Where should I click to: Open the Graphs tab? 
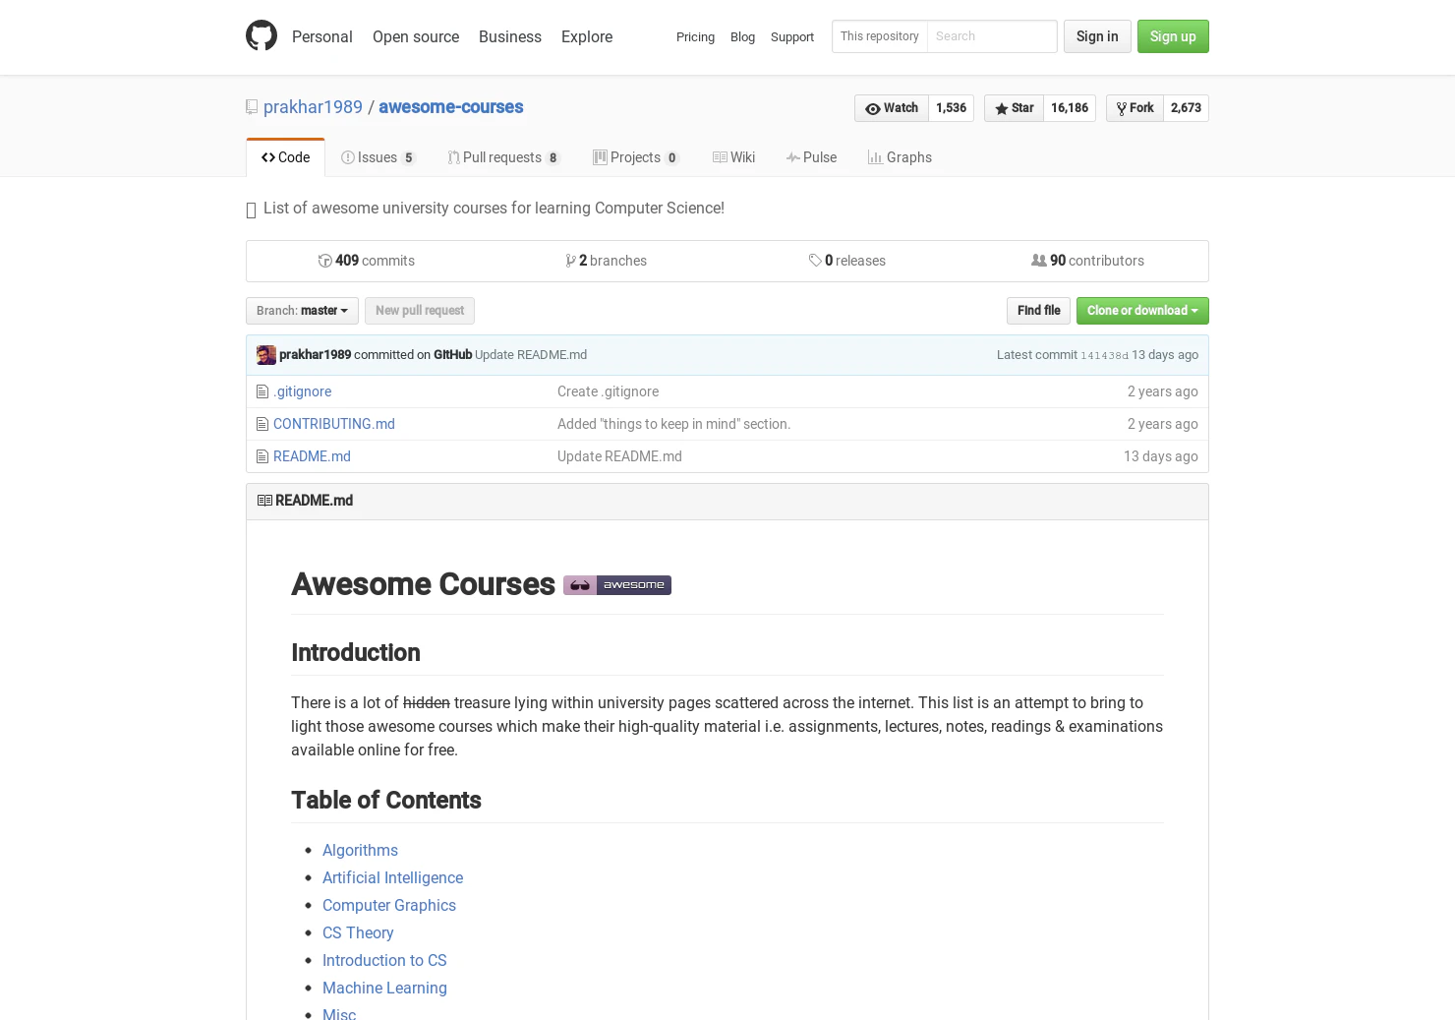coord(900,157)
